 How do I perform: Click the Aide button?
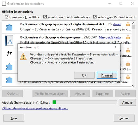[x=14, y=118]
